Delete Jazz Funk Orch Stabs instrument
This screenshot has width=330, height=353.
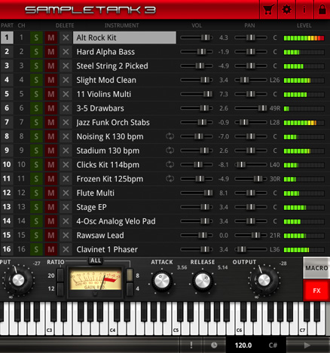tap(66, 122)
